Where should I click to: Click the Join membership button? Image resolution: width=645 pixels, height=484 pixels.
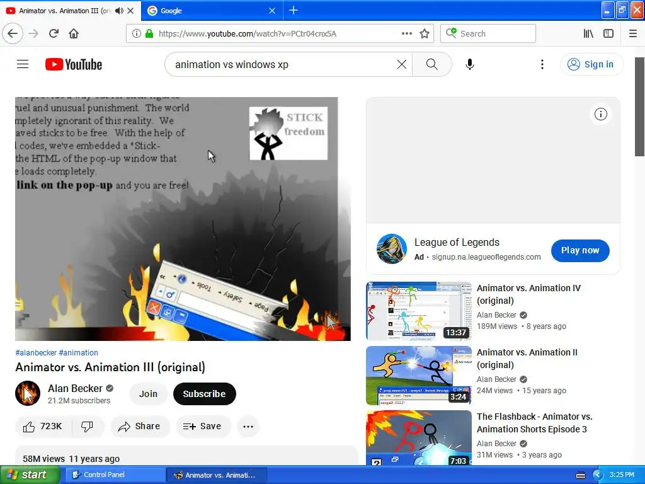tap(148, 394)
